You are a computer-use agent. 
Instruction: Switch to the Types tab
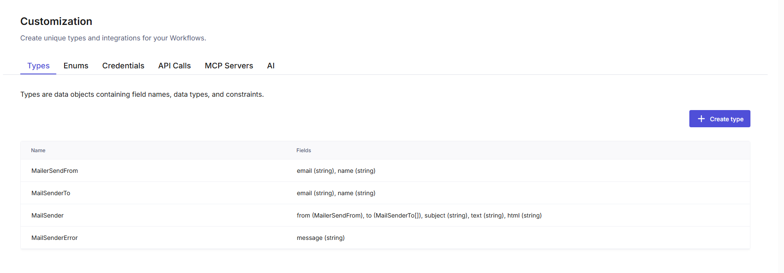point(38,66)
